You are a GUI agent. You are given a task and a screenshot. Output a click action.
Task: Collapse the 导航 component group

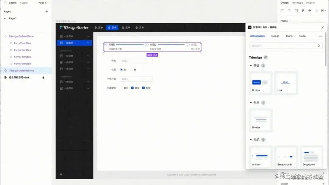(251, 140)
